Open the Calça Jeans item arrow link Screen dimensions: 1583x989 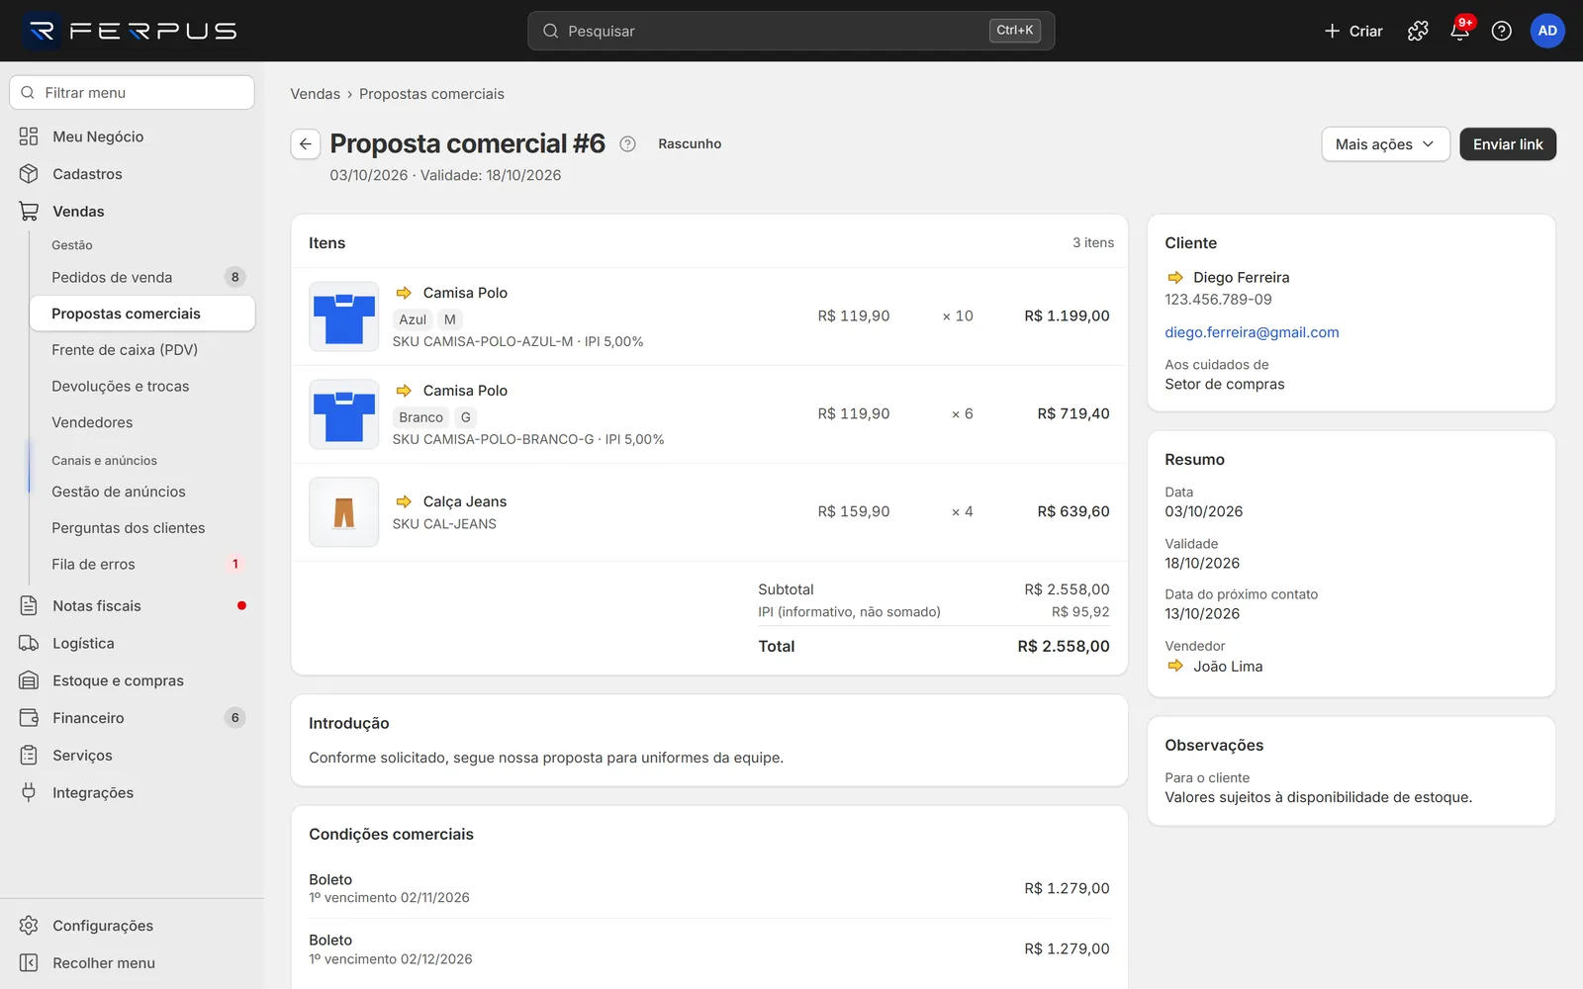[x=404, y=501]
